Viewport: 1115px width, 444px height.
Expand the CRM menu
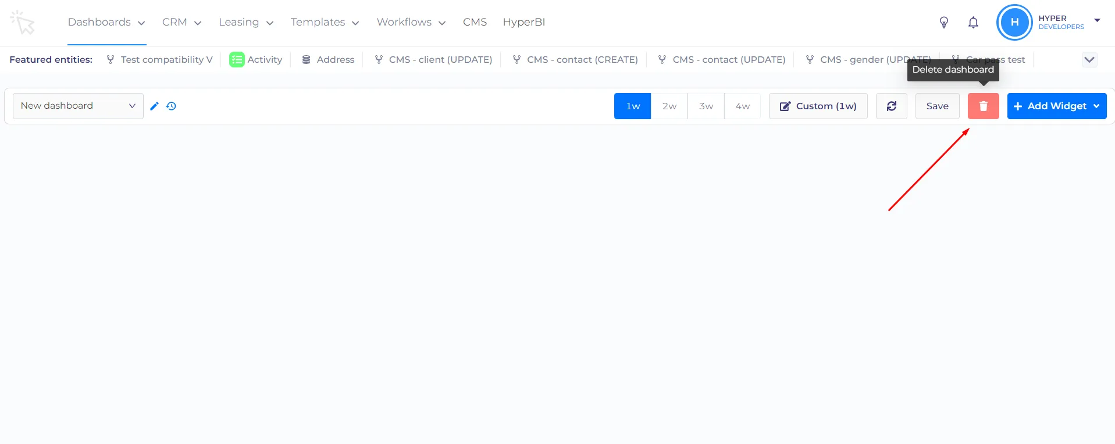coord(182,22)
